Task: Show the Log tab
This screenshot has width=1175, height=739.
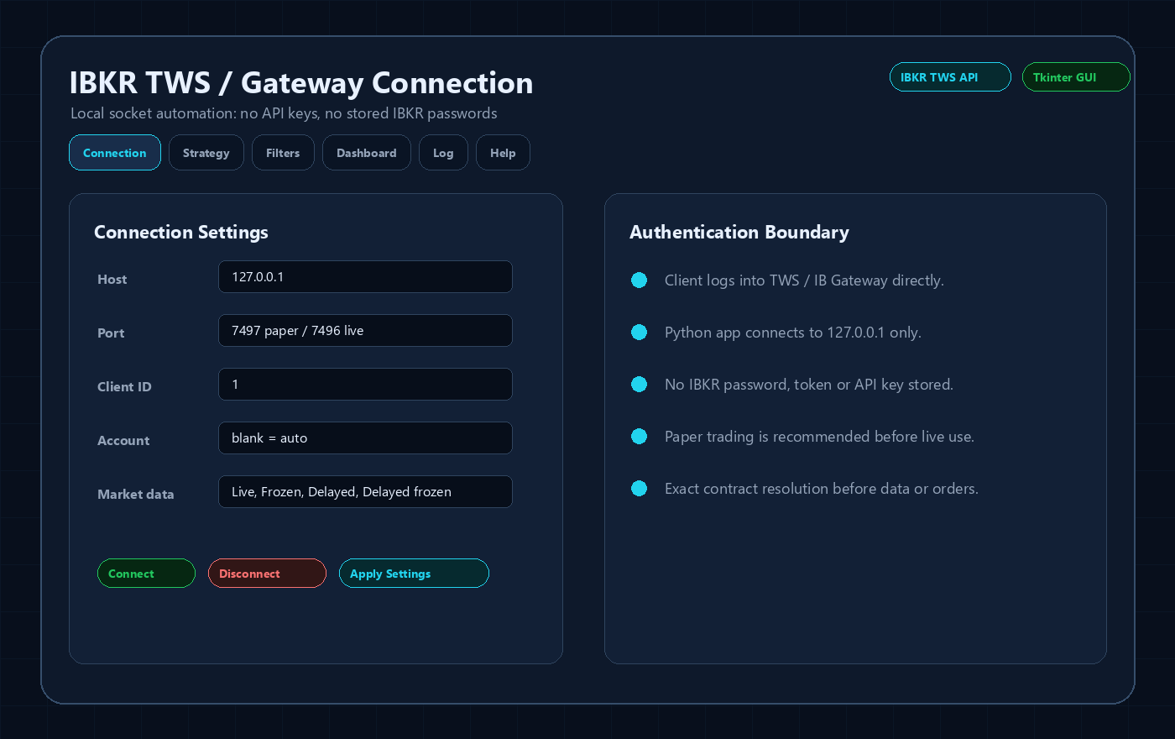Action: click(443, 153)
